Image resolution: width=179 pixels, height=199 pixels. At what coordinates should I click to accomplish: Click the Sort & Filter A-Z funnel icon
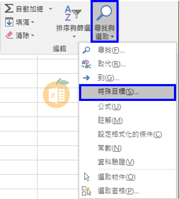pos(73,13)
